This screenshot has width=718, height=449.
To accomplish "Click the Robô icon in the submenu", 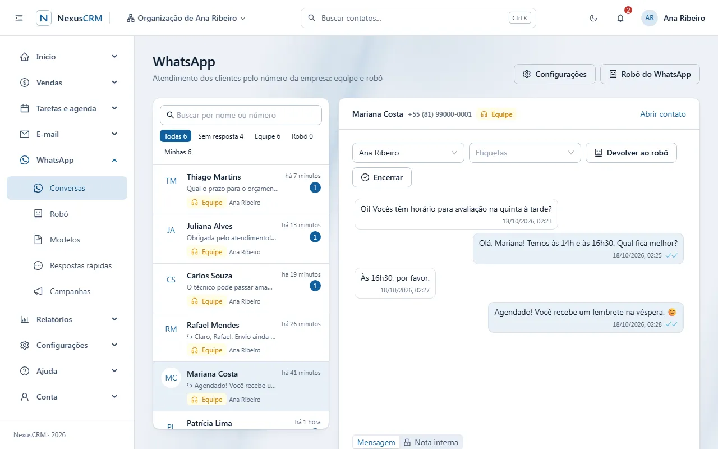I will (x=38, y=214).
